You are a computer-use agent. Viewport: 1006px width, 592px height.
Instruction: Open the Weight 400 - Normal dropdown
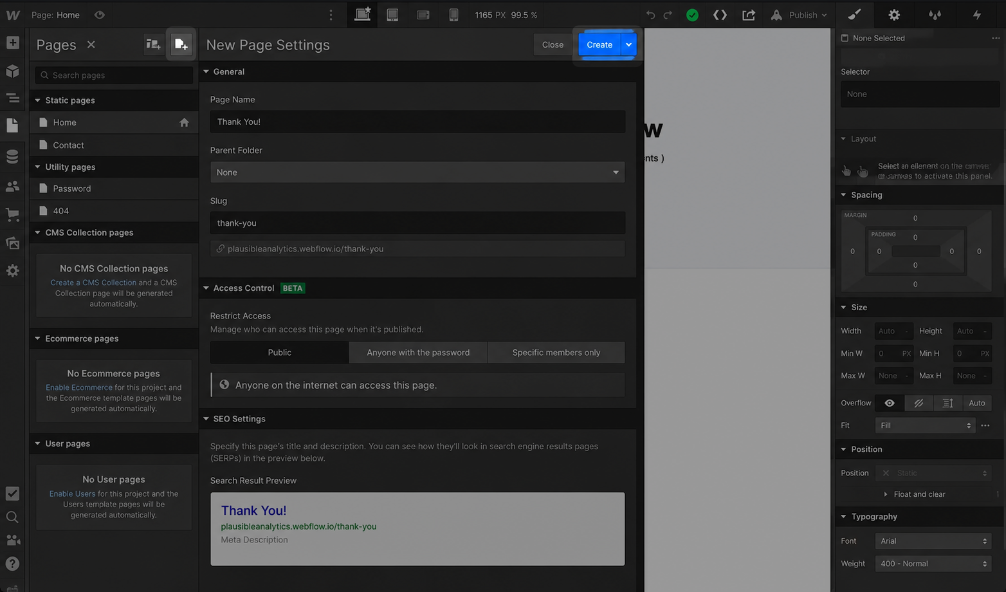point(933,564)
